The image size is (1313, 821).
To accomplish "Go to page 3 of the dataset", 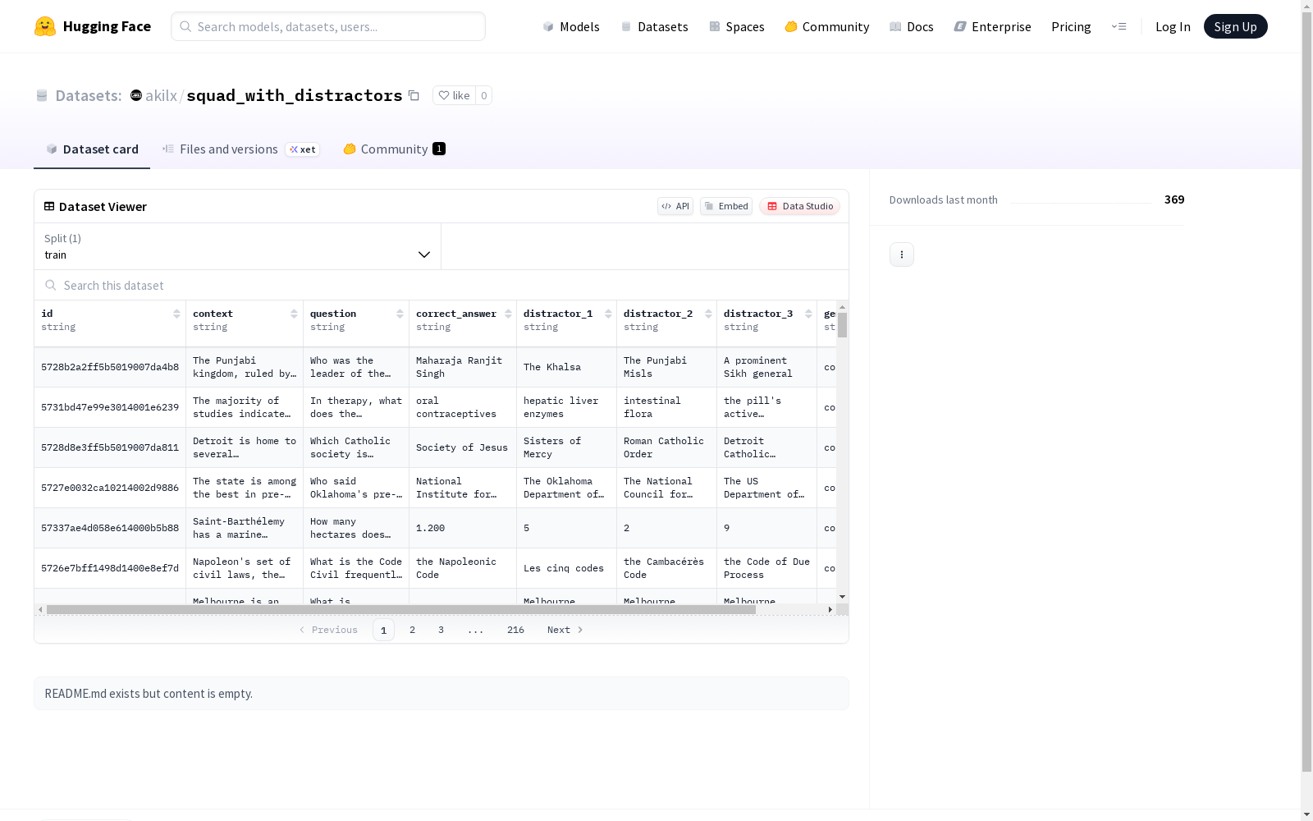I will tap(441, 630).
